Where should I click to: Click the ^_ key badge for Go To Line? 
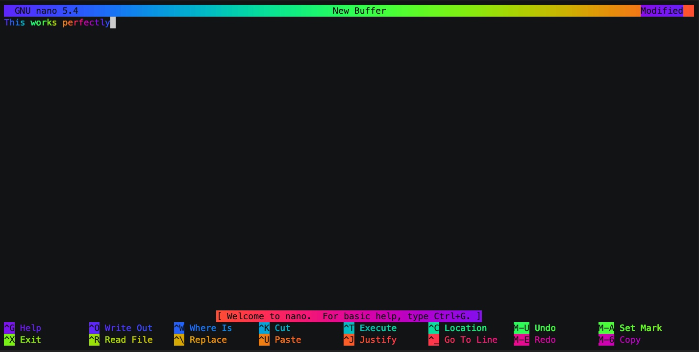434,340
